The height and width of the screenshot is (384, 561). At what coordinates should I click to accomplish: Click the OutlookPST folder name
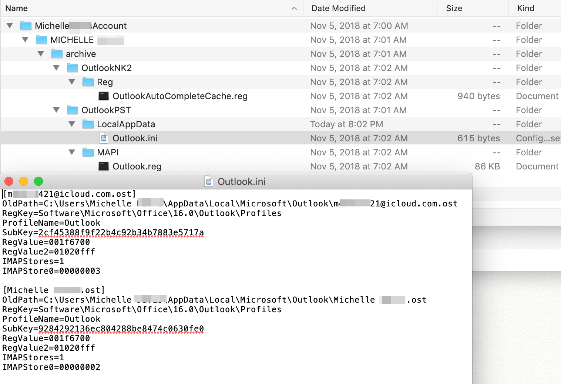click(x=106, y=110)
